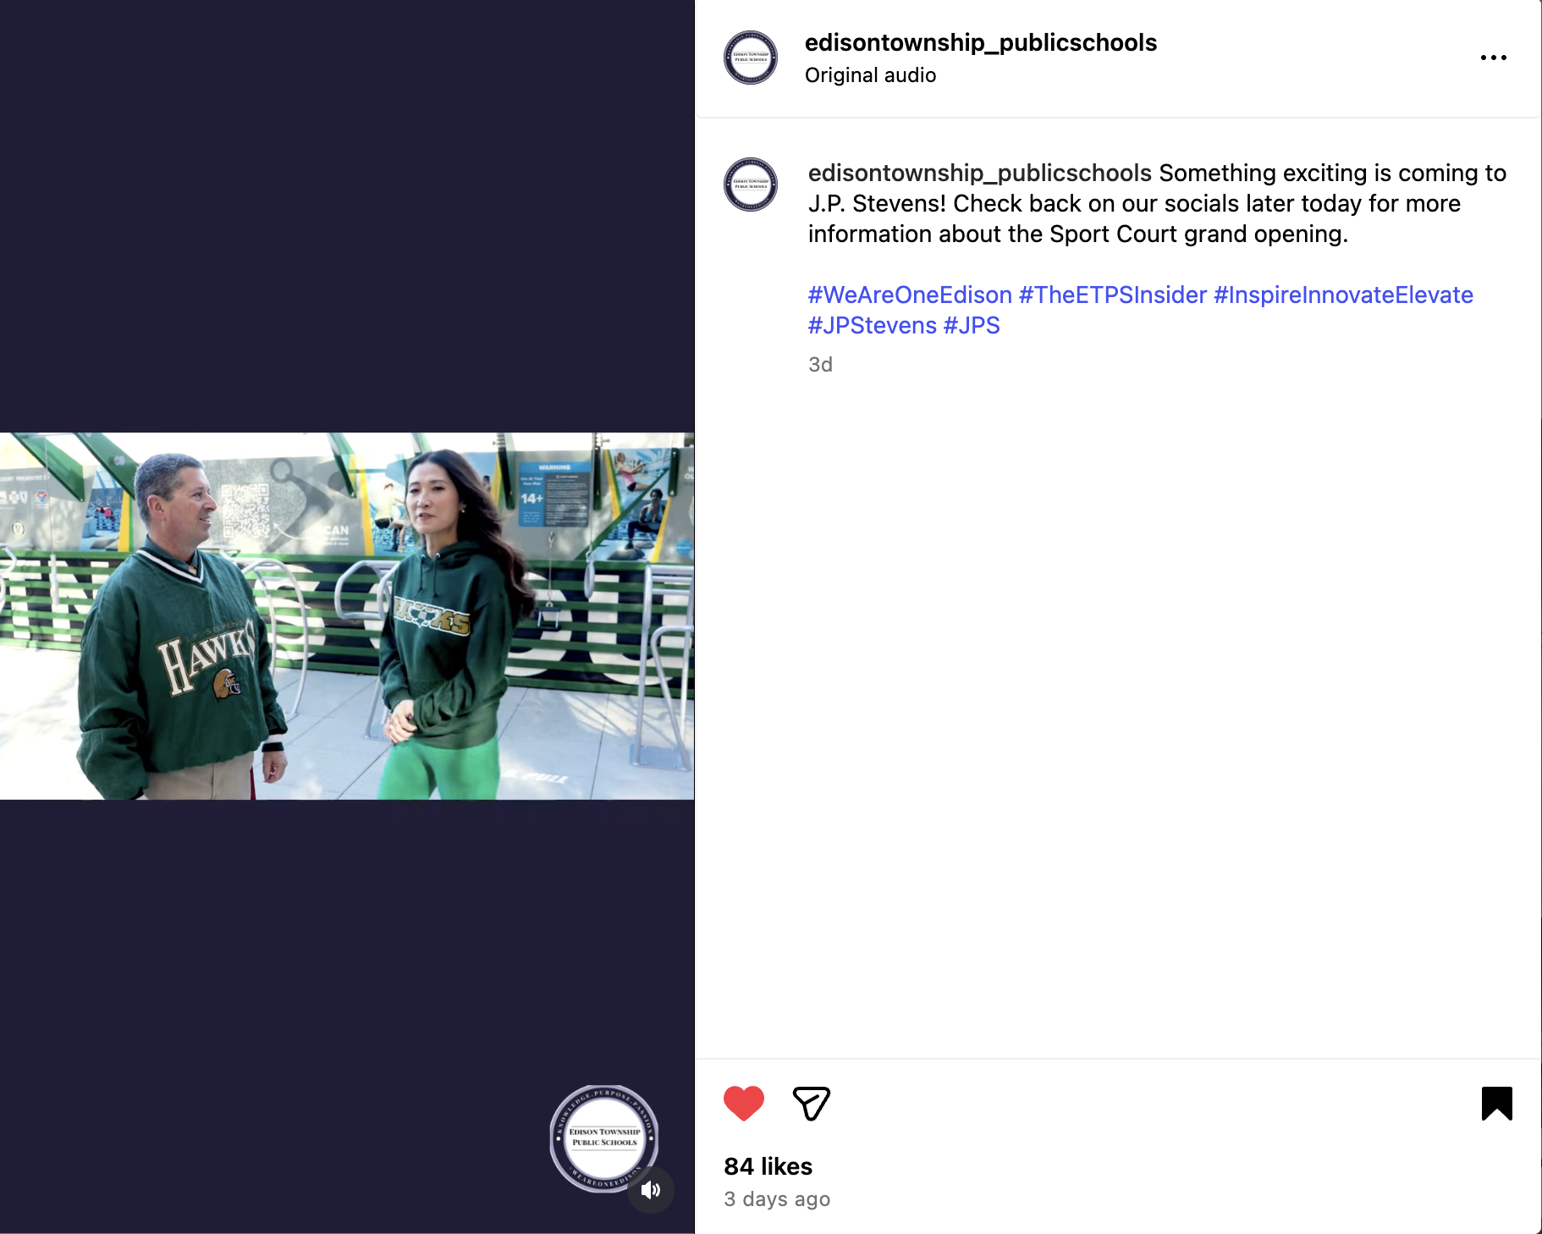
Task: Visit the #JPS hashtag page
Action: pyautogui.click(x=972, y=325)
